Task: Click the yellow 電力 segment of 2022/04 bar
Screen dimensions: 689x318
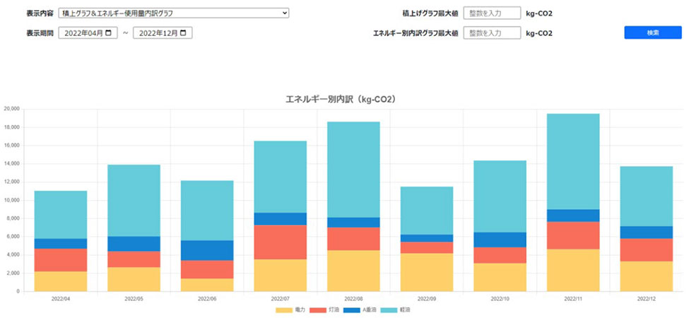Action: (61, 281)
